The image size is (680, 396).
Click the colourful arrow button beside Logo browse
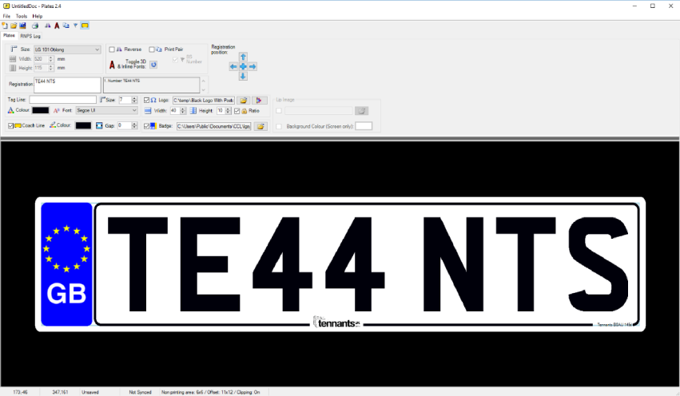click(x=259, y=100)
